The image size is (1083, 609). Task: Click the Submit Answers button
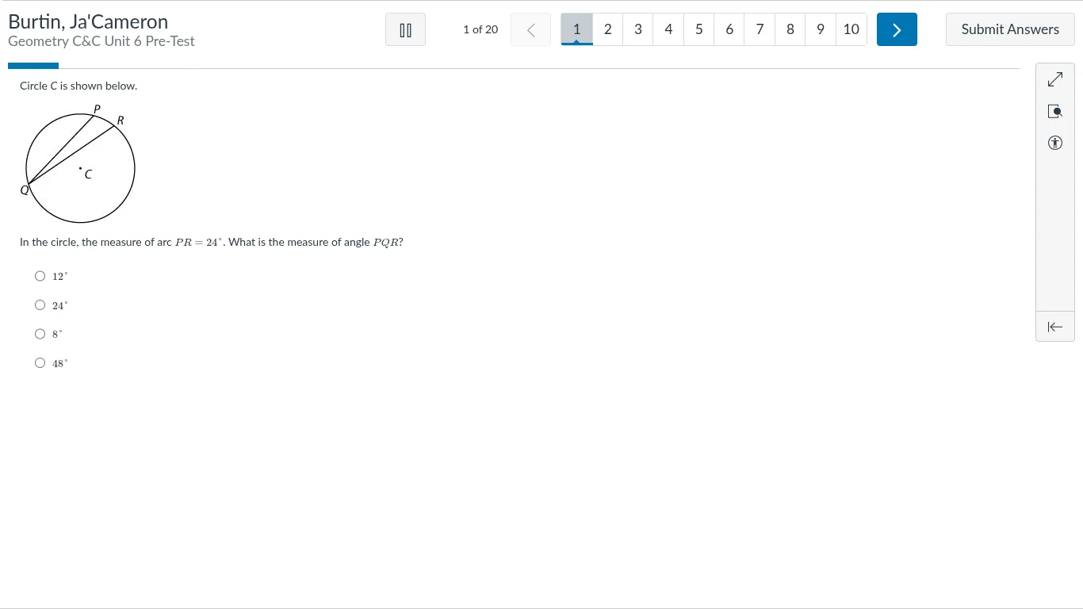(x=1009, y=29)
